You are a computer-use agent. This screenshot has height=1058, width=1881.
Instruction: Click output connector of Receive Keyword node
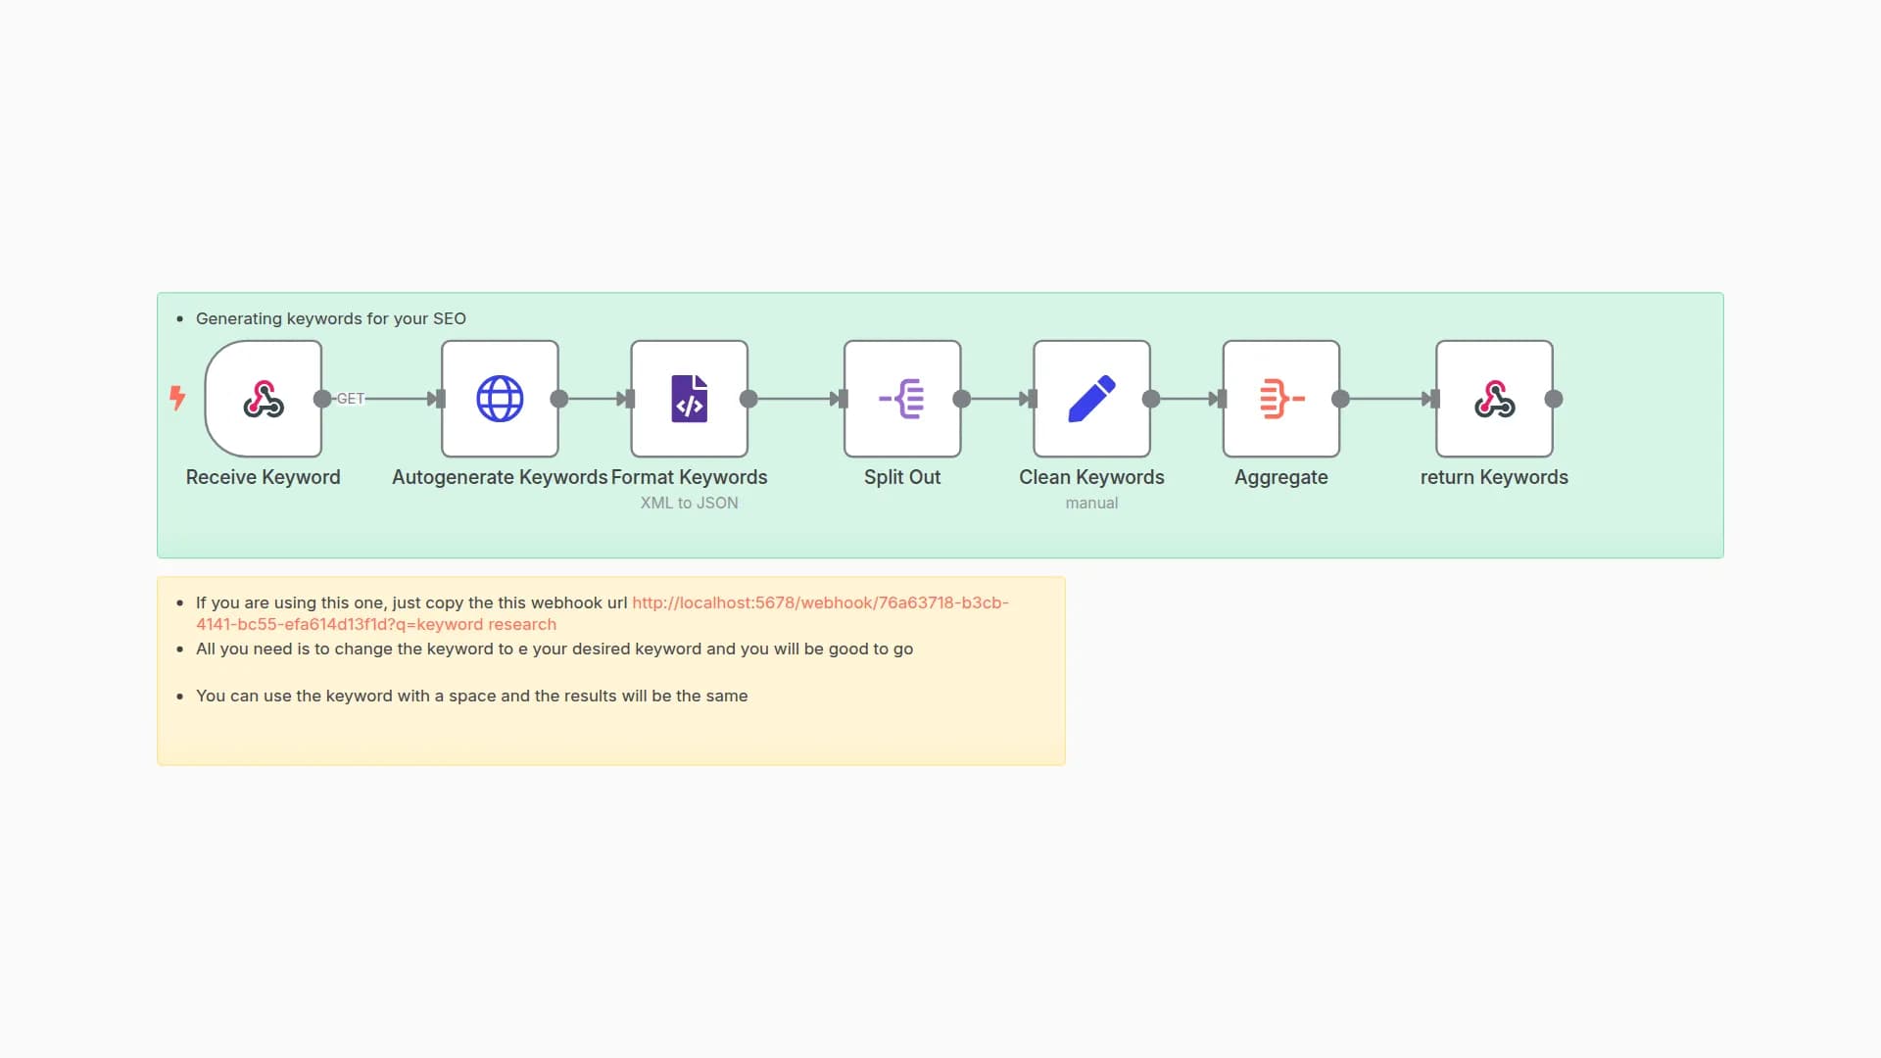(322, 399)
